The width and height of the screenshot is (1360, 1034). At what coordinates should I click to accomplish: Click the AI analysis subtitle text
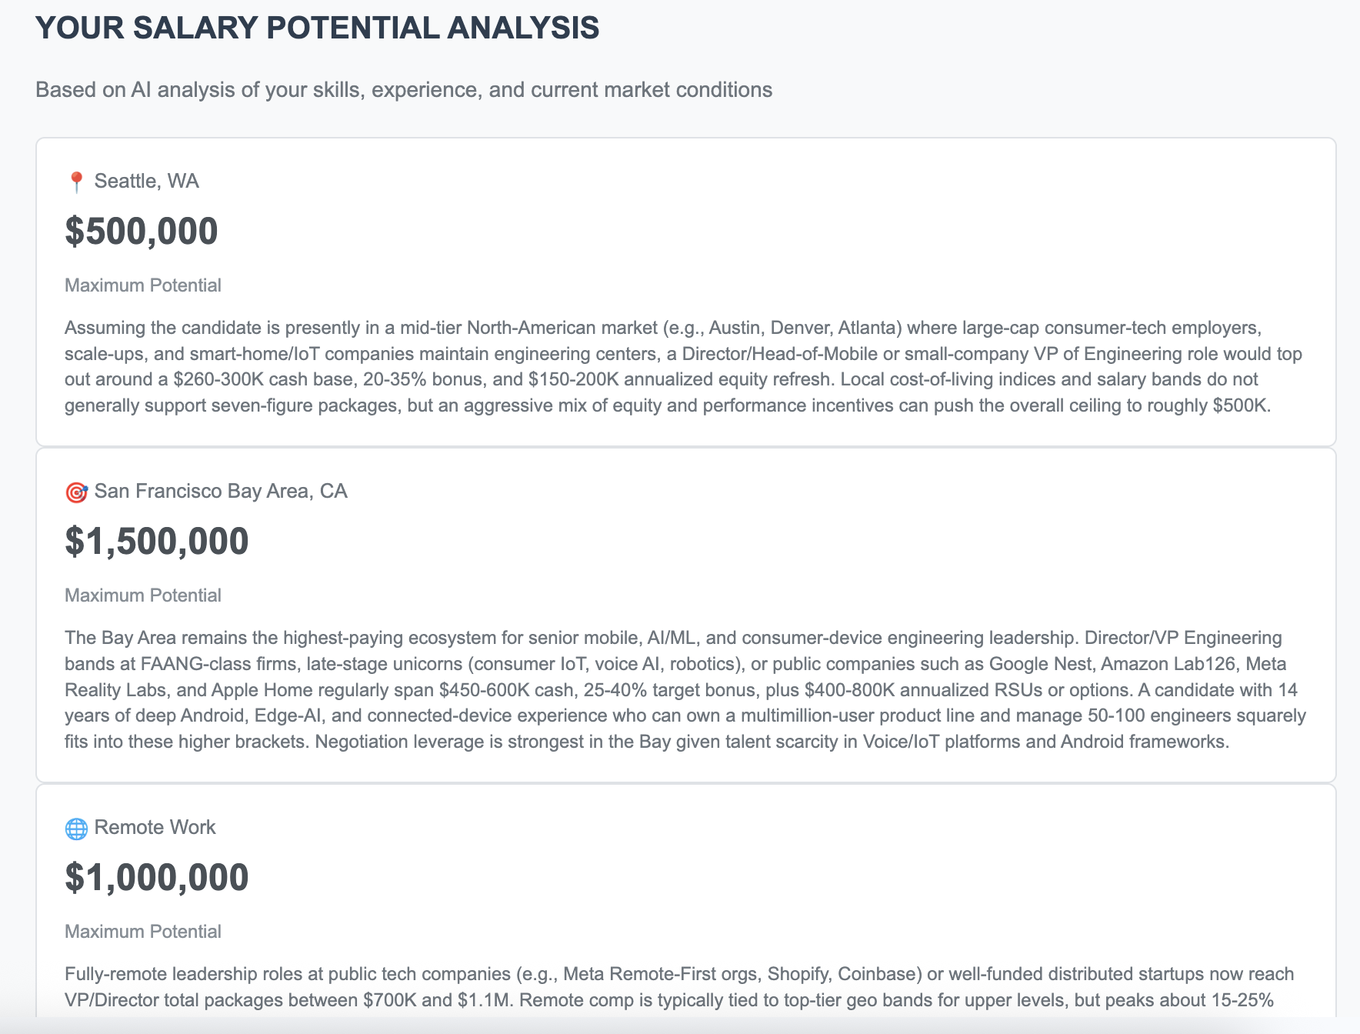[x=404, y=90]
